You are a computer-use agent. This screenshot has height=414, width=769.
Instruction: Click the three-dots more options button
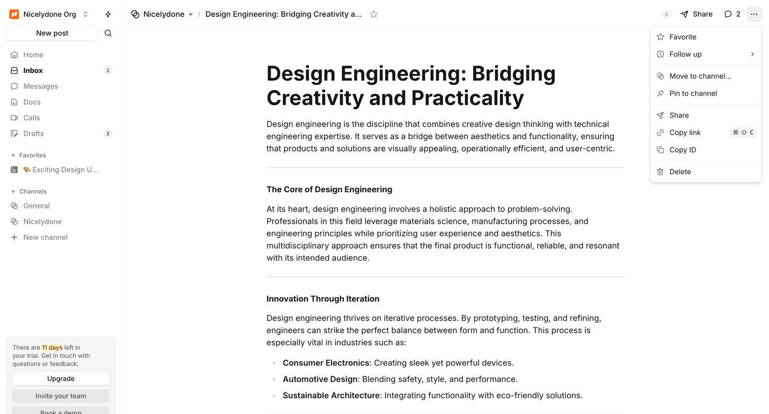coord(754,14)
